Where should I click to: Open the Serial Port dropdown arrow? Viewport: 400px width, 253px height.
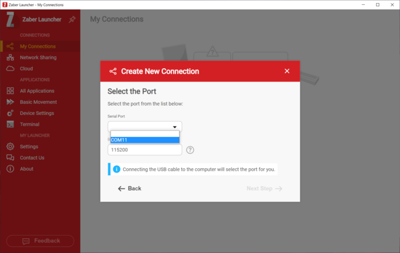174,127
